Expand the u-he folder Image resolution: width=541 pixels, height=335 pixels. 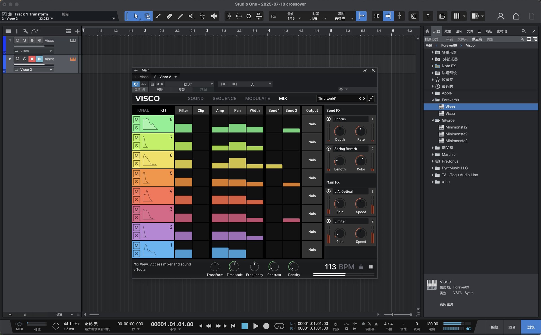point(433,182)
